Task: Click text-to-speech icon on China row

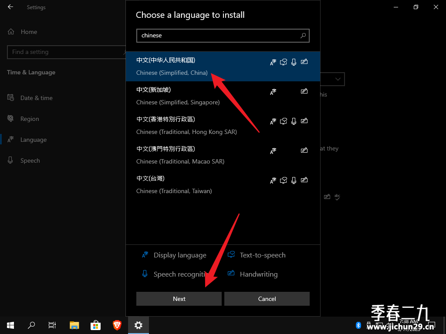Action: click(x=283, y=62)
